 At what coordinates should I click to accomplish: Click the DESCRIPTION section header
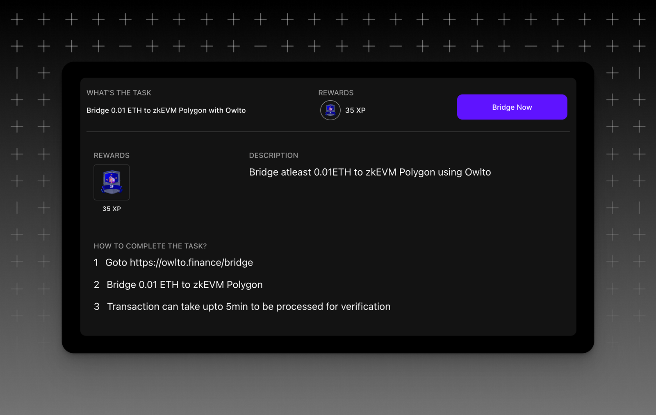(x=274, y=156)
